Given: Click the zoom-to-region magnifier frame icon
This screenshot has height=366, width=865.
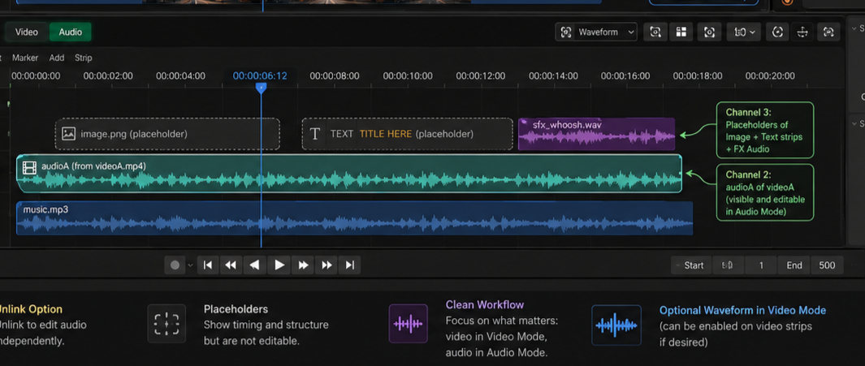Looking at the screenshot, I should click(655, 32).
